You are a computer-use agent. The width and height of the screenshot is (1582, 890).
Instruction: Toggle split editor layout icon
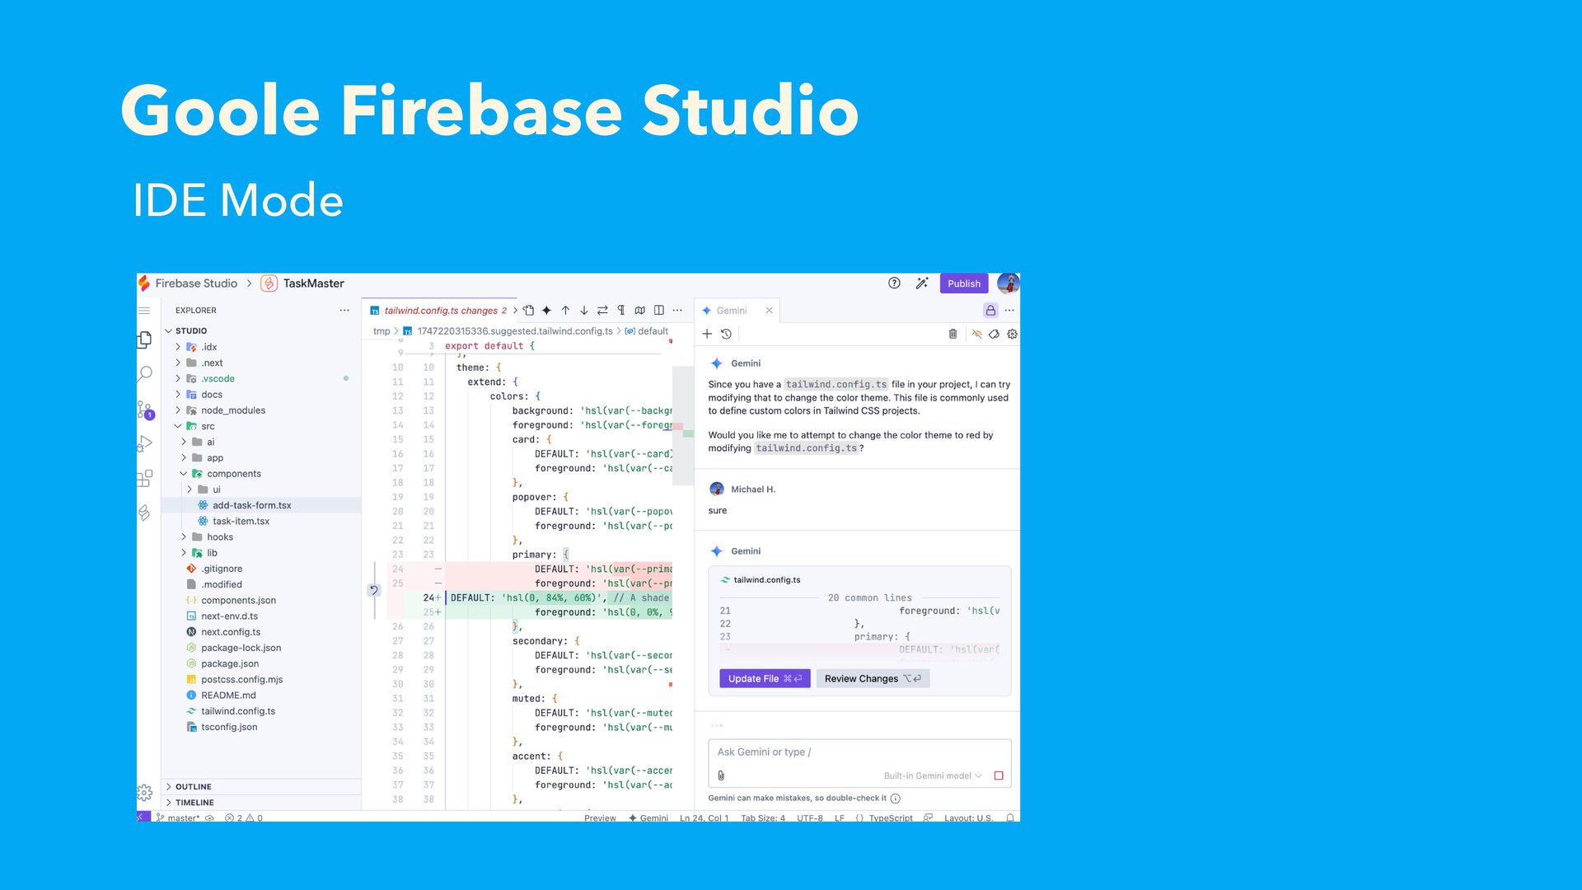(x=658, y=311)
